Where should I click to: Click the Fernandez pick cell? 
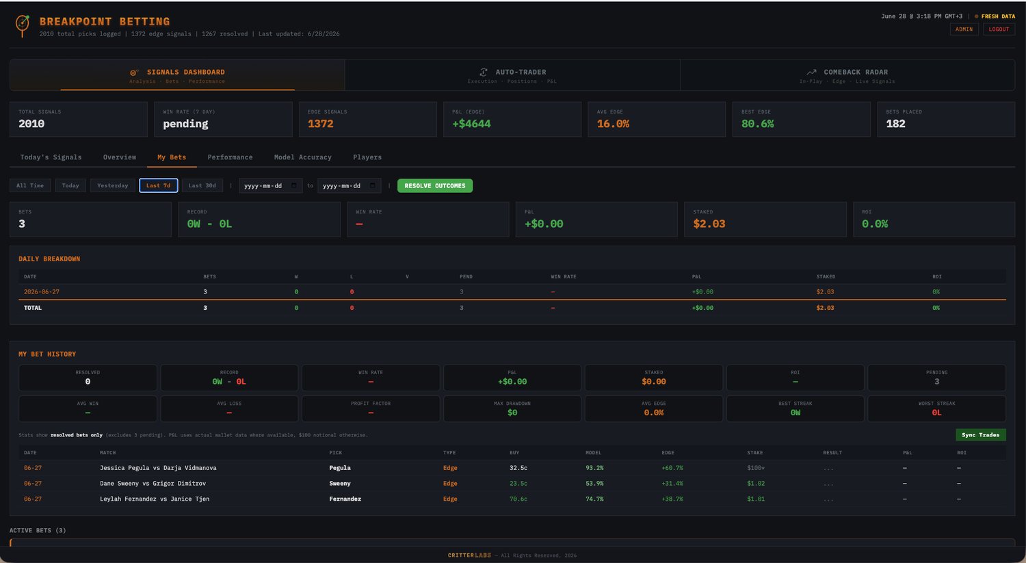[x=345, y=499]
